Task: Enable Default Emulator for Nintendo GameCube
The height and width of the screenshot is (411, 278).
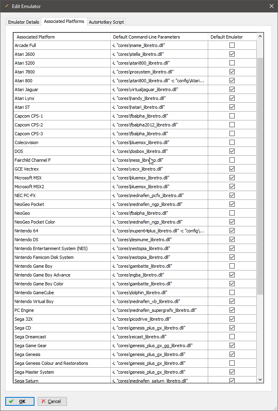Action: click(x=232, y=293)
